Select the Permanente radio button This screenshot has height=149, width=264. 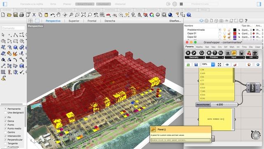coord(5,109)
